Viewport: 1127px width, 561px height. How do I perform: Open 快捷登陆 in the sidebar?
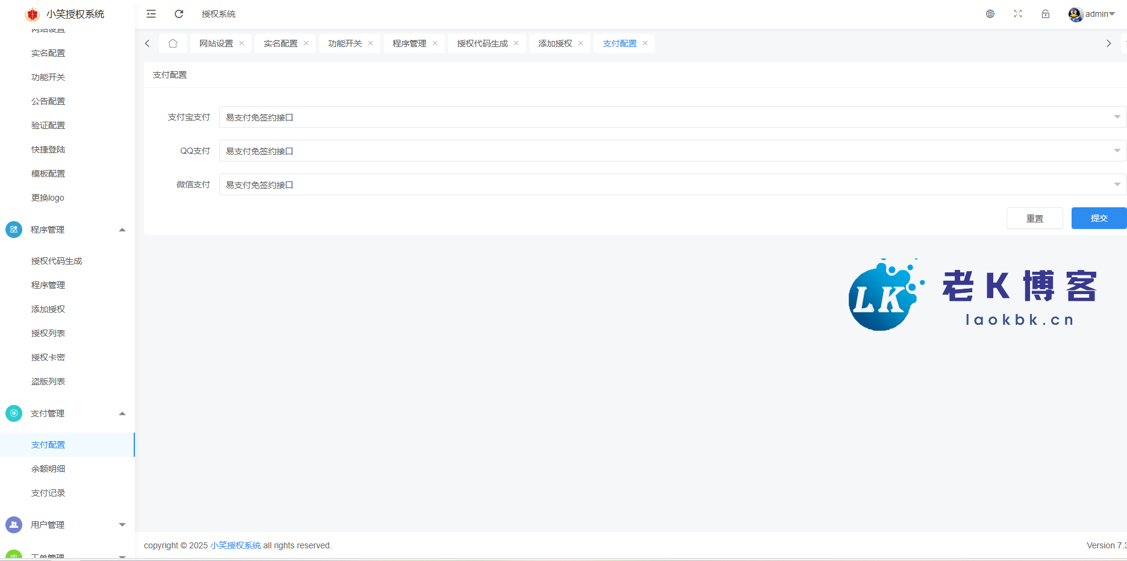pos(48,149)
